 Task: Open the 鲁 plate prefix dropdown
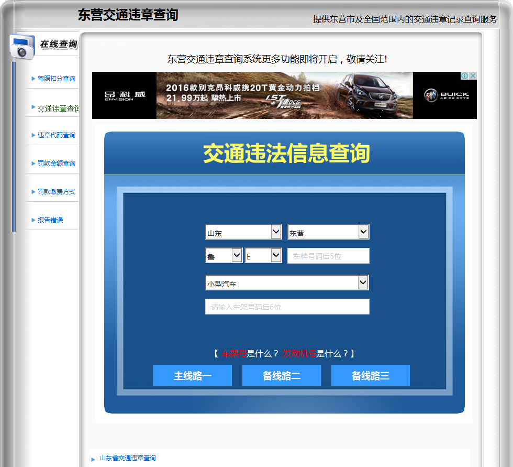point(224,256)
